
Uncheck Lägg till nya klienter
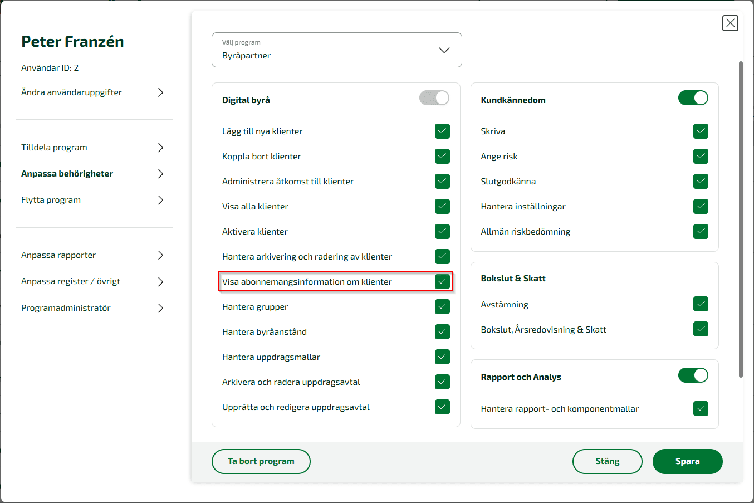(x=442, y=131)
